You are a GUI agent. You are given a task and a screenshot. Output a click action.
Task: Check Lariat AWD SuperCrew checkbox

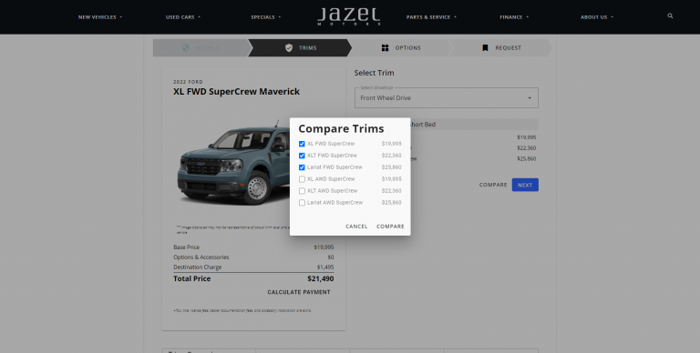click(302, 203)
